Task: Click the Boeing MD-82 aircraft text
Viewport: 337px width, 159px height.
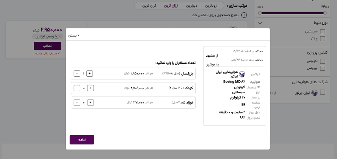Action: [234, 81]
